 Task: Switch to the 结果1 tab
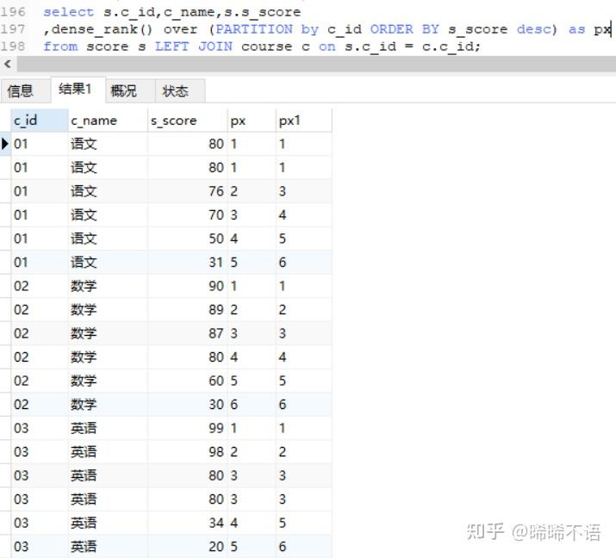pyautogui.click(x=78, y=90)
